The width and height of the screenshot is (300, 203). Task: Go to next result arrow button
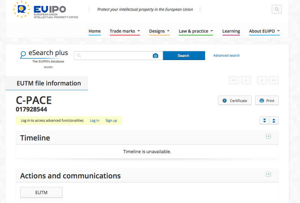pos(262,80)
